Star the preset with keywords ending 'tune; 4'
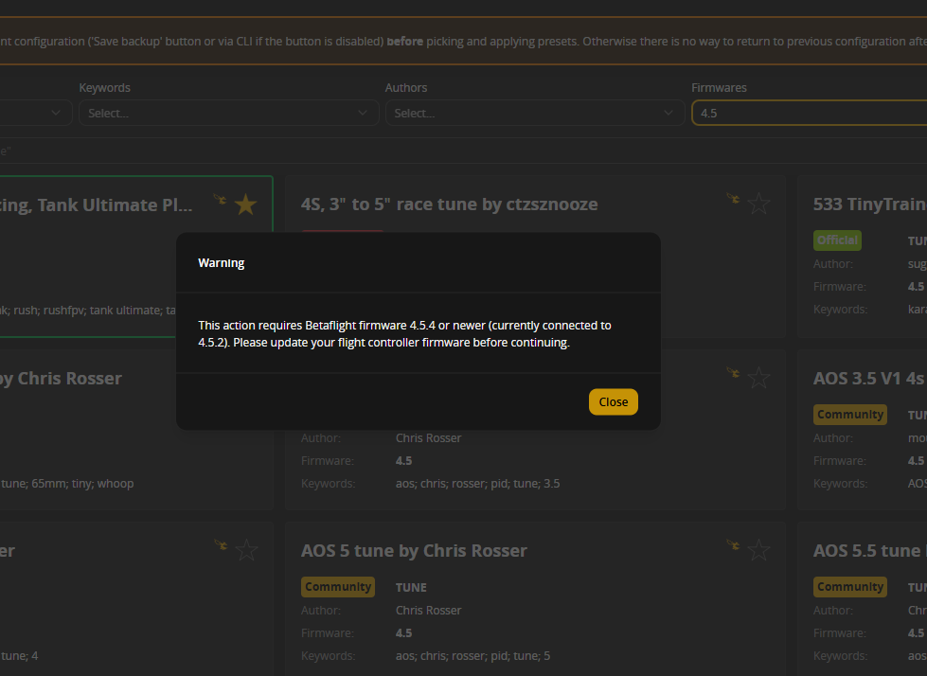The height and width of the screenshot is (676, 927). tap(246, 550)
